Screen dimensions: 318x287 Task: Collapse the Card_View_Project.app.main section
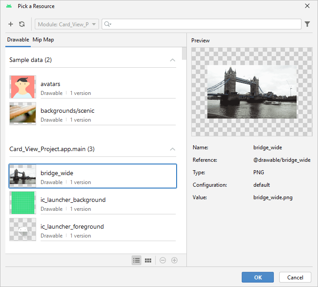[173, 149]
